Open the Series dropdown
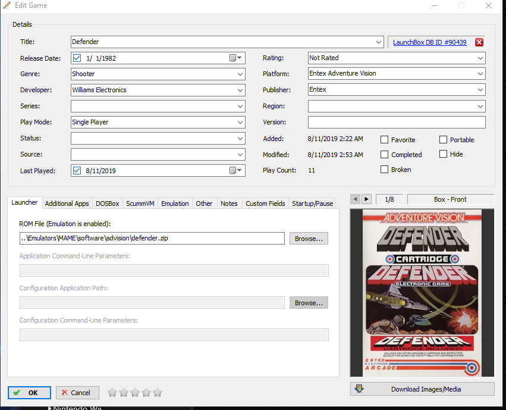The height and width of the screenshot is (410, 506). coord(240,106)
